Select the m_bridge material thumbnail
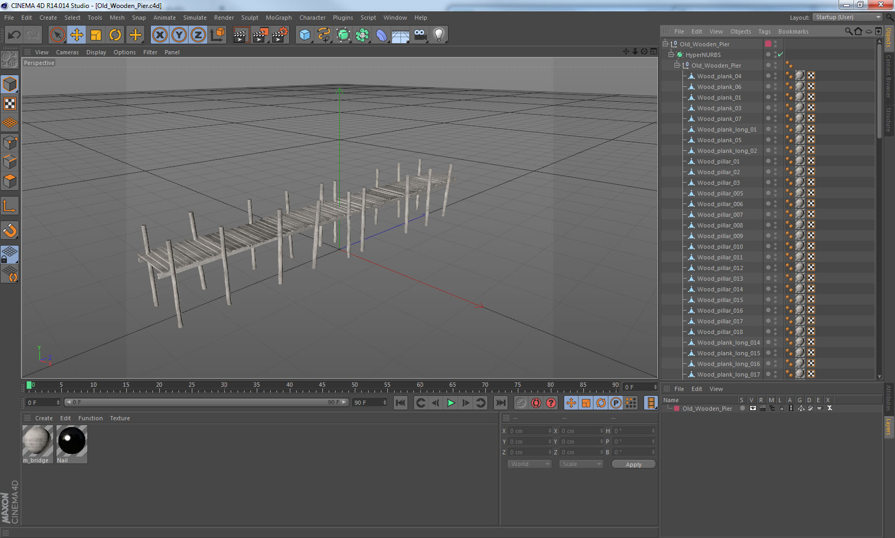The height and width of the screenshot is (538, 895). (37, 441)
